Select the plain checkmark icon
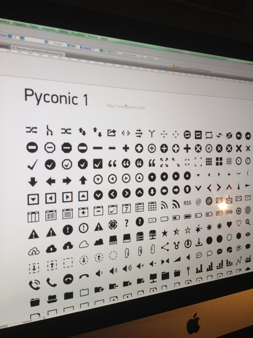 point(33,164)
